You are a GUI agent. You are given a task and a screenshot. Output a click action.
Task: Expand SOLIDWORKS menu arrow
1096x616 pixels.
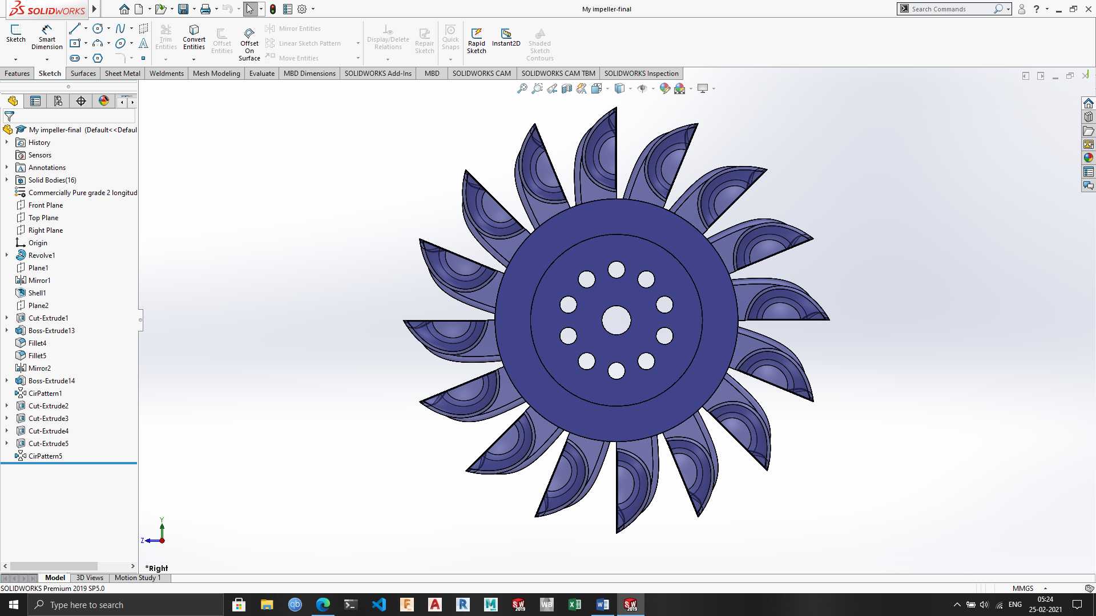click(x=94, y=9)
